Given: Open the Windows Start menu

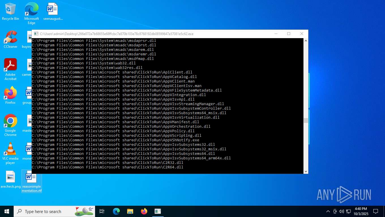Looking at the screenshot, I should tap(7, 211).
